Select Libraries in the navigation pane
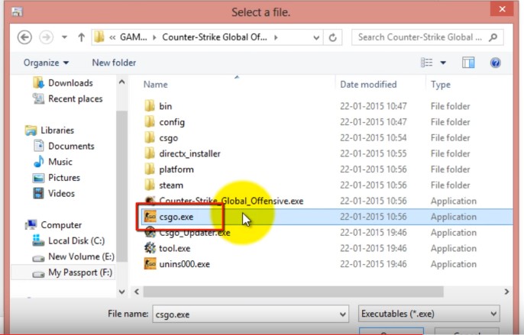 (50, 130)
